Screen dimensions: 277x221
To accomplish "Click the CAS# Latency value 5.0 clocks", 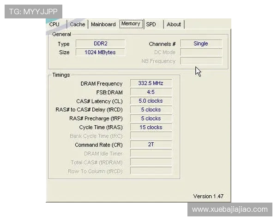I will [151, 101].
